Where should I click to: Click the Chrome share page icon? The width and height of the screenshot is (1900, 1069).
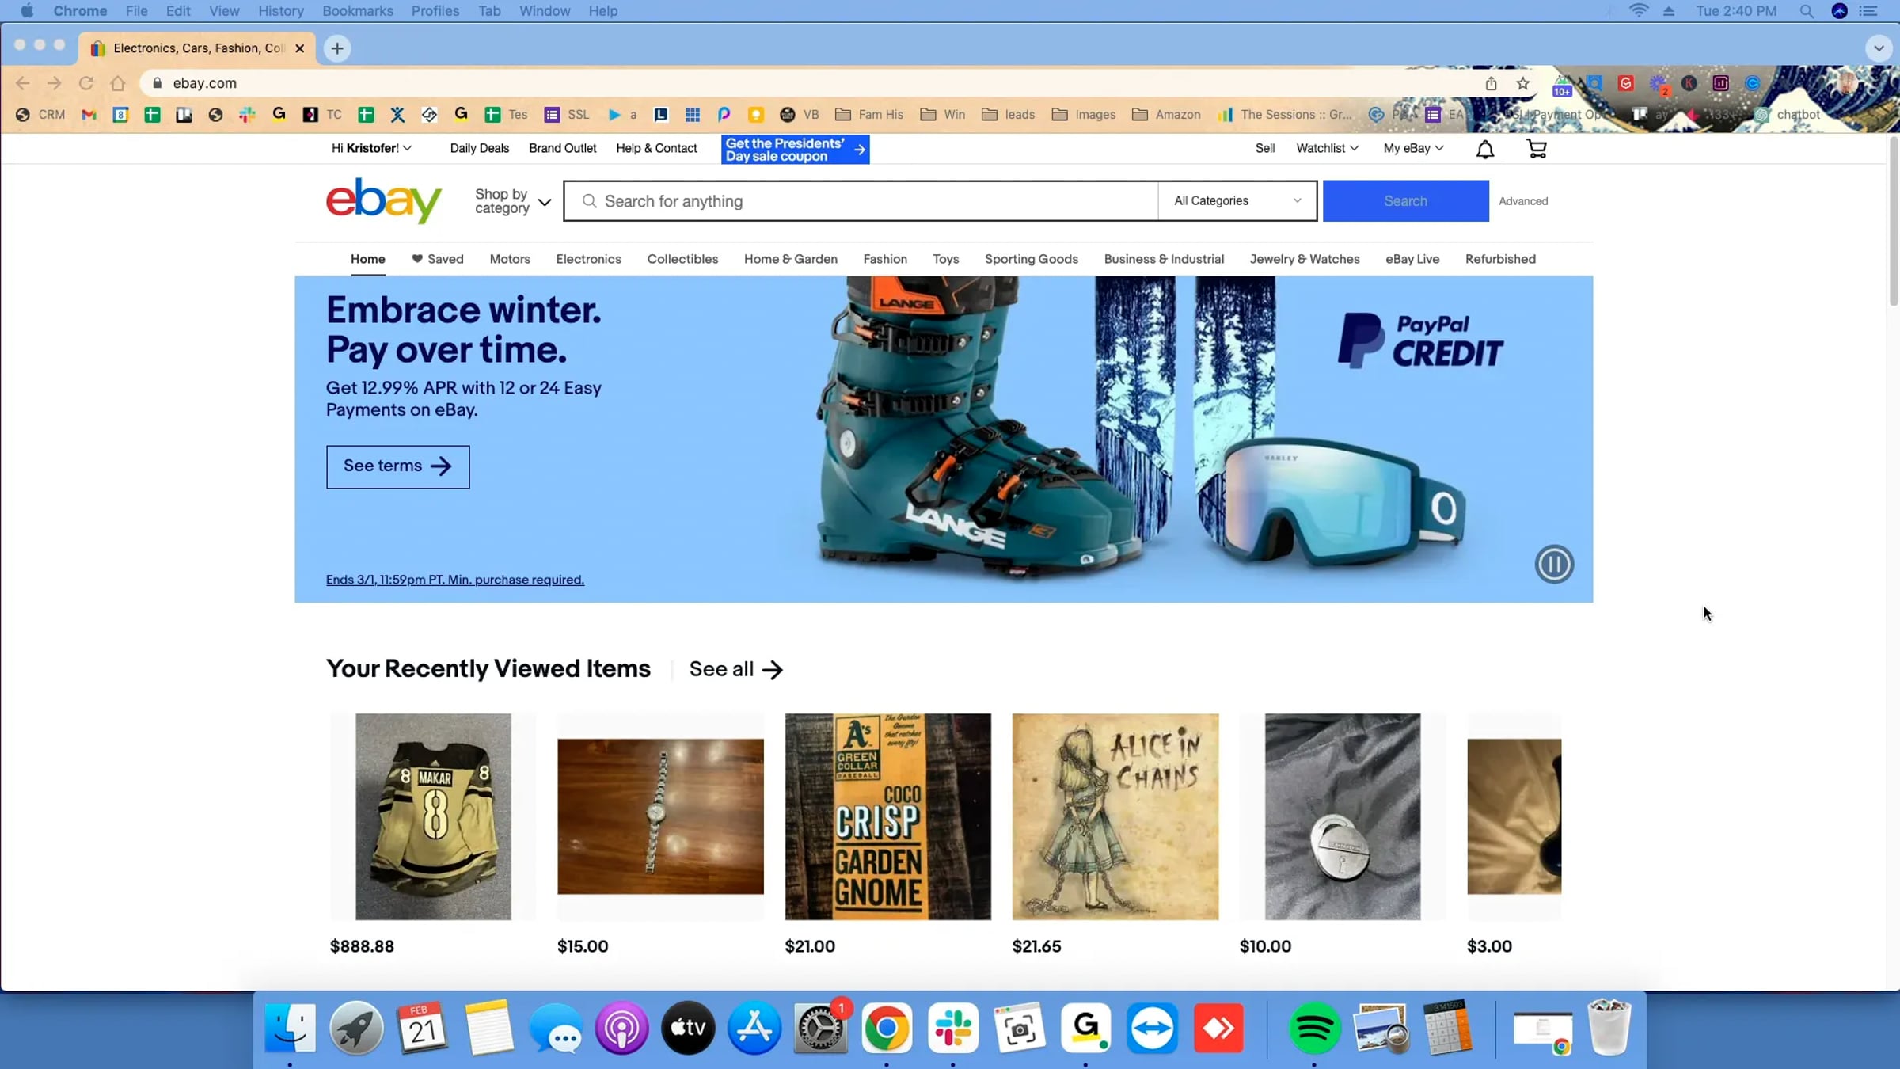click(x=1491, y=83)
